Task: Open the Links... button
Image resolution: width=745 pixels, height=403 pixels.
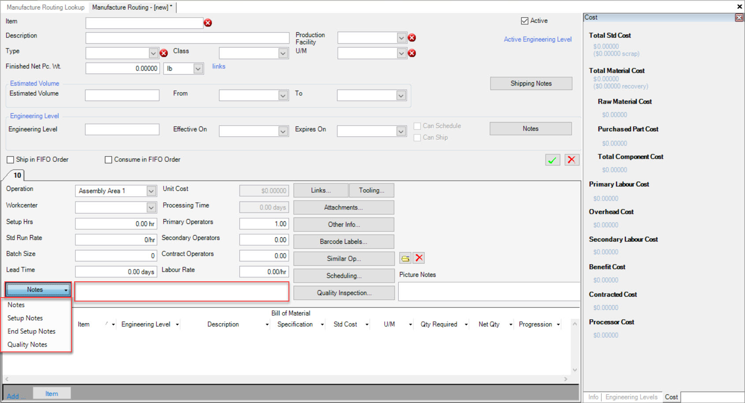Action: tap(321, 190)
